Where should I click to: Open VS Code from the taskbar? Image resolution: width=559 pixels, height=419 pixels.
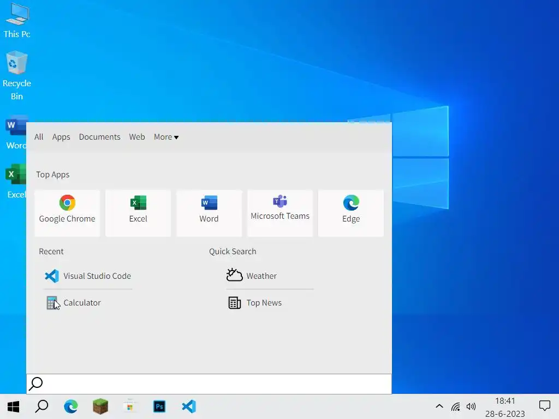click(x=188, y=406)
